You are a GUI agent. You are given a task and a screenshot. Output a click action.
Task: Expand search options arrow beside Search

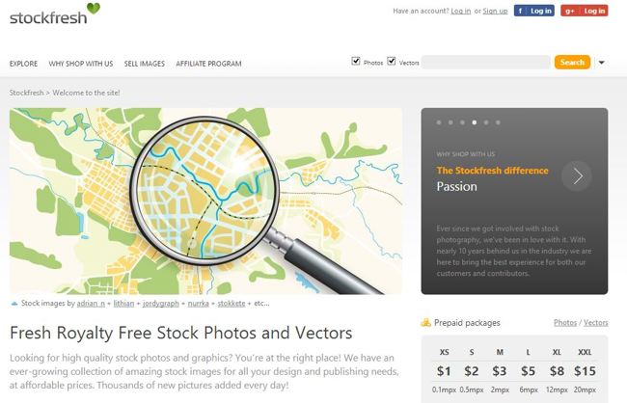coord(602,63)
